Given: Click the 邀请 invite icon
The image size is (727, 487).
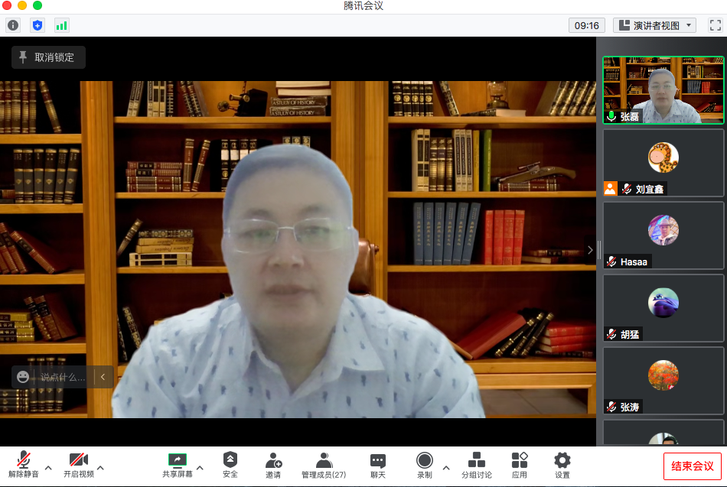Looking at the screenshot, I should point(273,465).
